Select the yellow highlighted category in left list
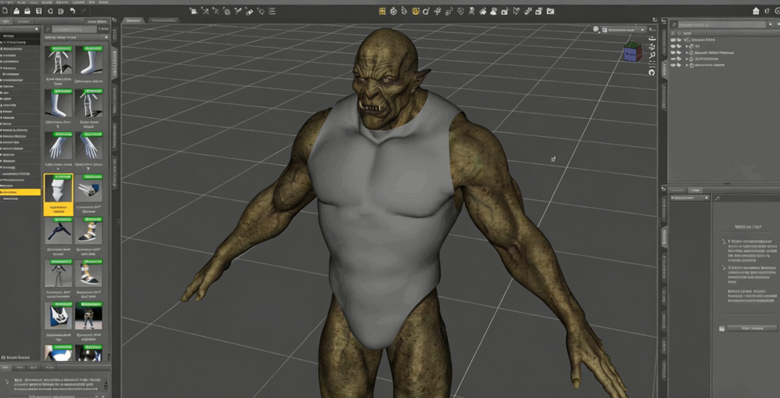Viewport: 780px width, 398px height. (20, 192)
